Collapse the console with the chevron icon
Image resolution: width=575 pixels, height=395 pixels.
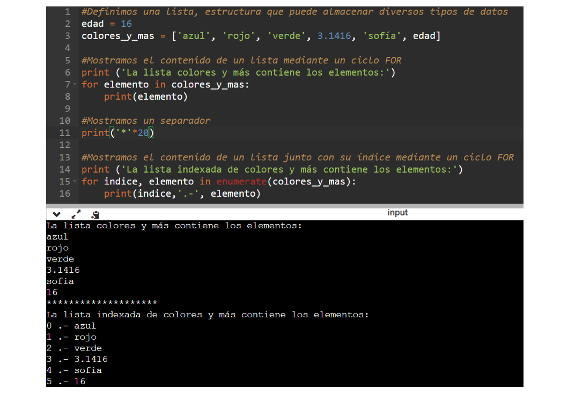click(57, 214)
